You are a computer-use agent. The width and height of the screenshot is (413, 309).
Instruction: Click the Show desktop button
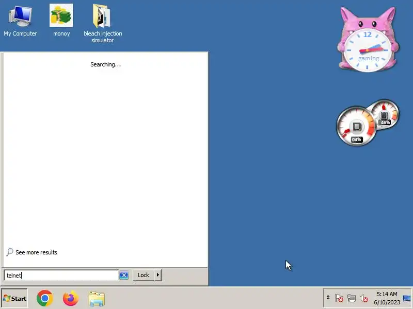tap(407, 298)
